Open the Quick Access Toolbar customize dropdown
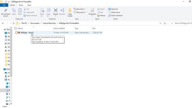The width and height of the screenshot is (192, 108). pos(9,2)
